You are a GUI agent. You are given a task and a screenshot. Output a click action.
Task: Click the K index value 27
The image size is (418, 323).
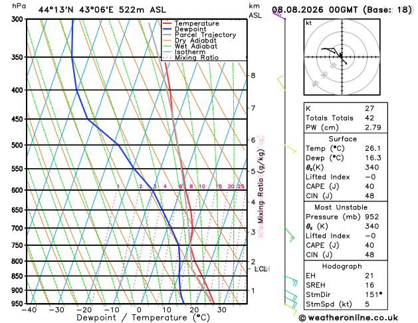point(369,108)
